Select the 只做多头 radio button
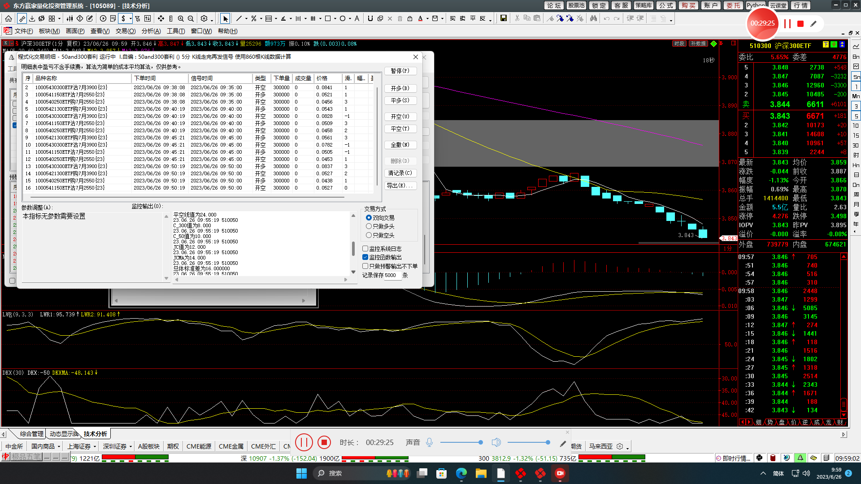This screenshot has width=861, height=484. (369, 226)
